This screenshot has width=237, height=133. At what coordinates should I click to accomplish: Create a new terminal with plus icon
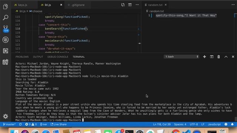(x=204, y=57)
